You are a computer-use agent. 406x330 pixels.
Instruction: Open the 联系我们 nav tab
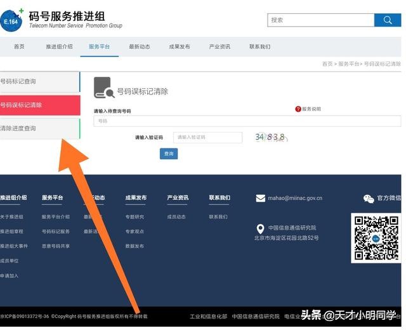[x=259, y=46]
